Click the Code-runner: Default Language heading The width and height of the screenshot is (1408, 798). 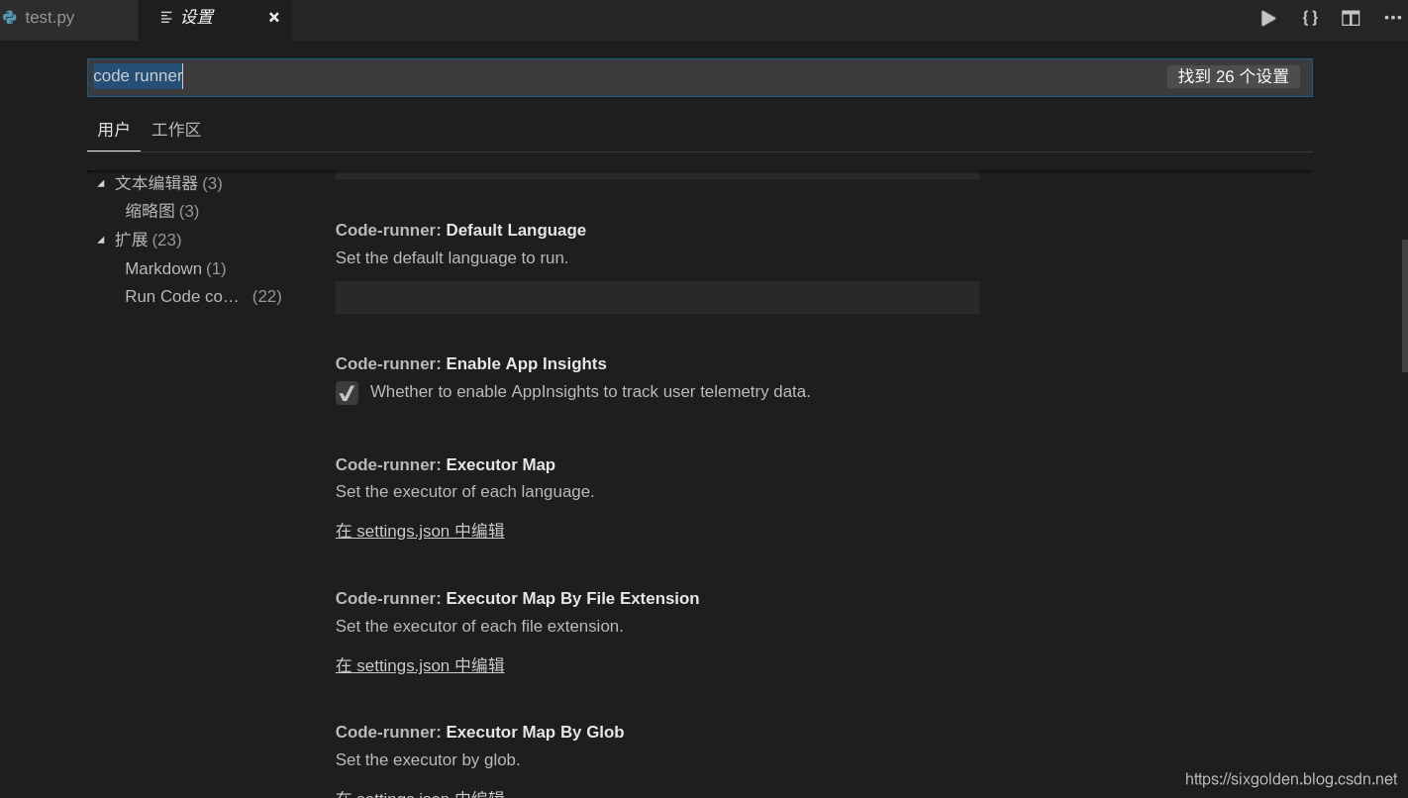460,230
